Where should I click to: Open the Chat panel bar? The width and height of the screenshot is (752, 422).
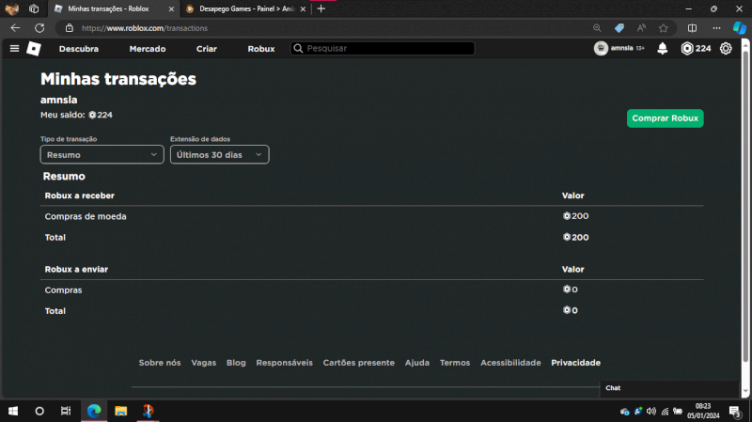click(x=667, y=388)
